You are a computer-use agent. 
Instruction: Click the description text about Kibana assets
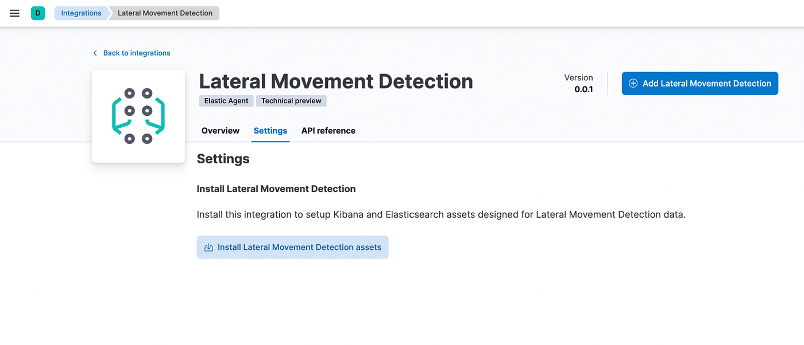coord(442,214)
